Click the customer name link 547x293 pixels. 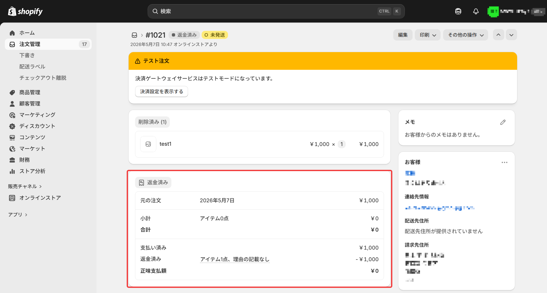(410, 173)
